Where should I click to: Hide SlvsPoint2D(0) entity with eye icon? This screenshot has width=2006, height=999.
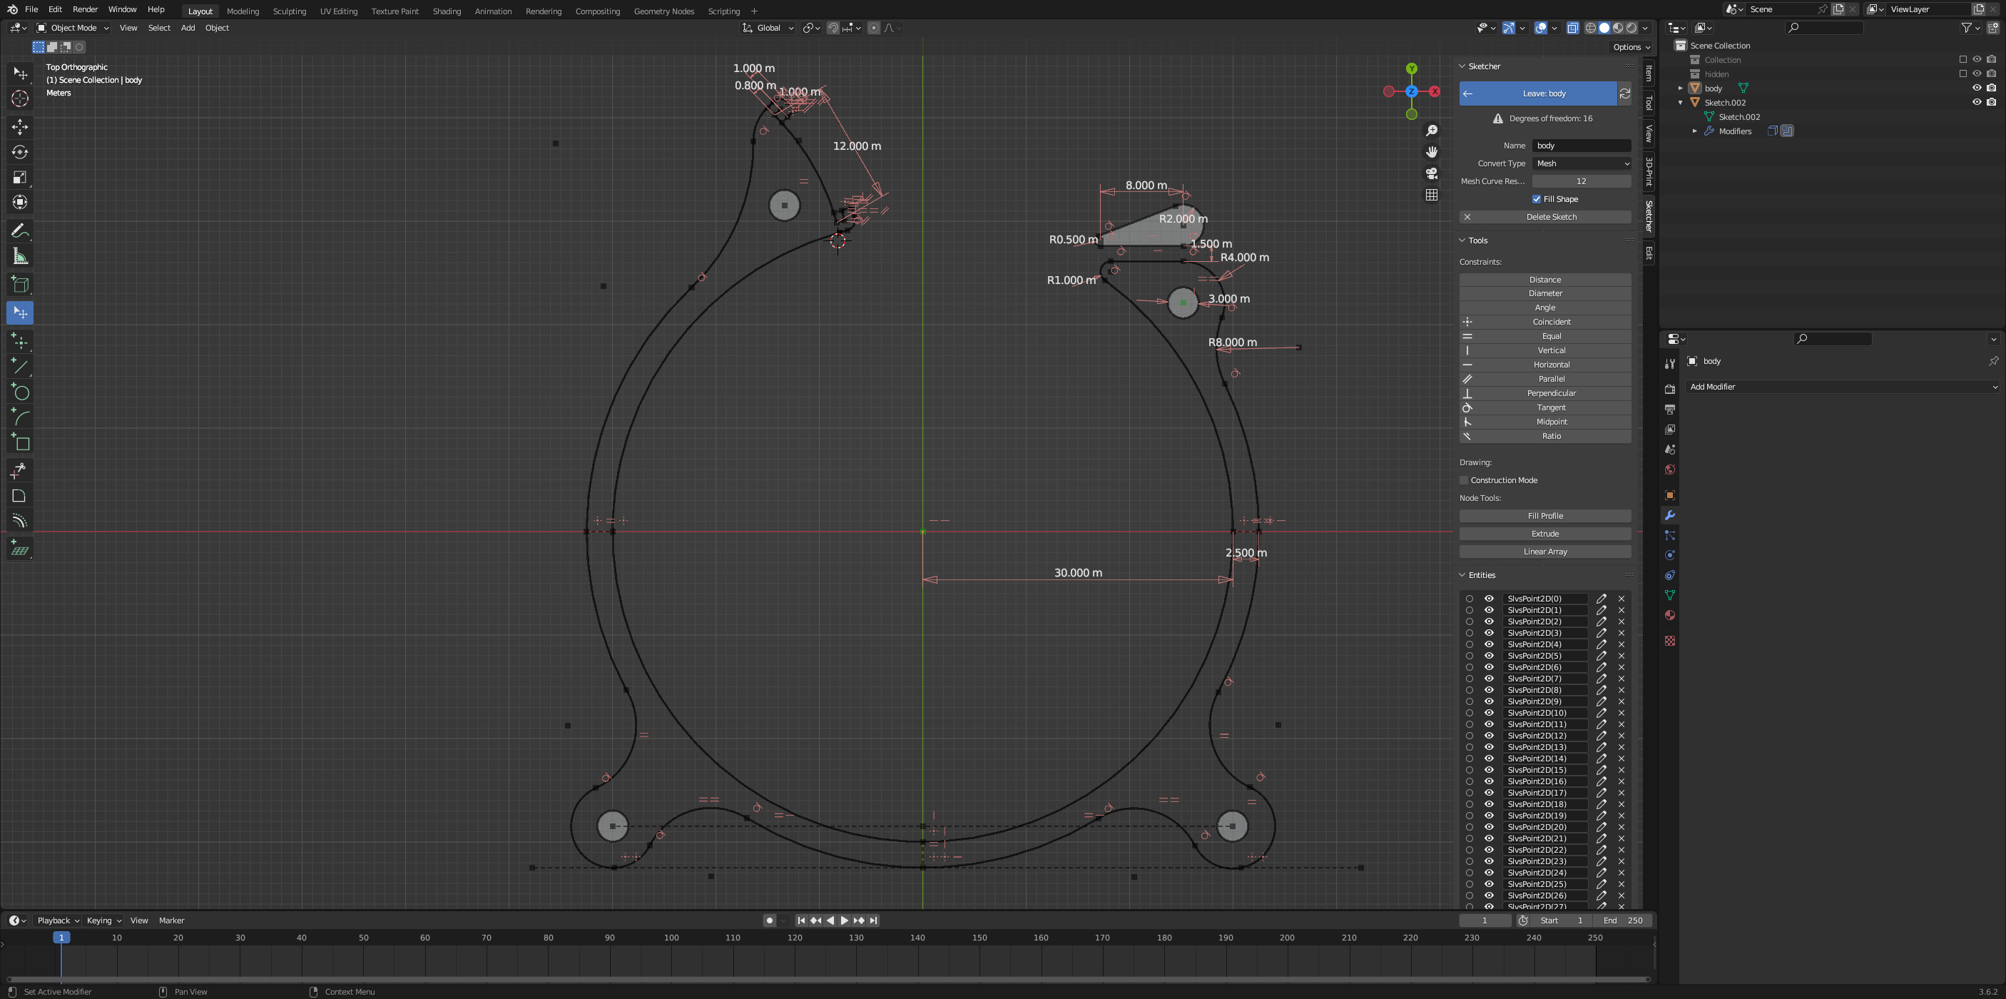tap(1489, 599)
